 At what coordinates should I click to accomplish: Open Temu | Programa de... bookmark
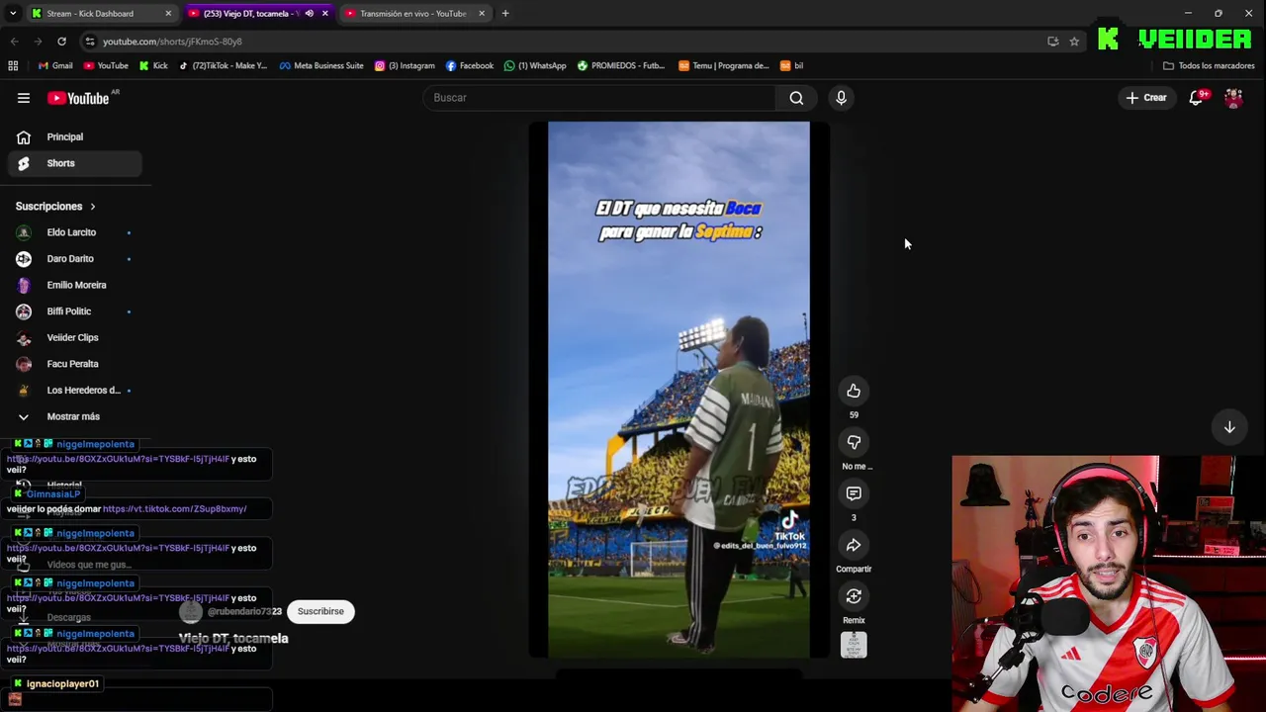(724, 66)
